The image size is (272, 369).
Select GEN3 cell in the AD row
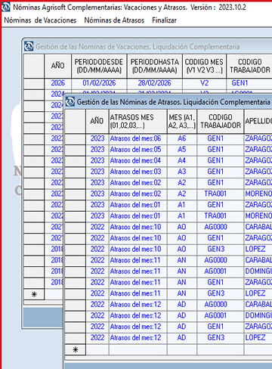[221, 338]
